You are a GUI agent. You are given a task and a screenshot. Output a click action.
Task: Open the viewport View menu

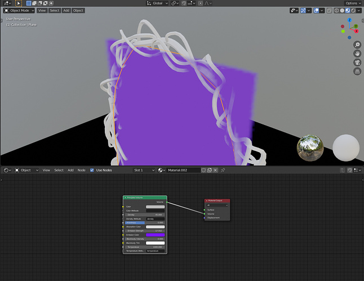(x=42, y=11)
